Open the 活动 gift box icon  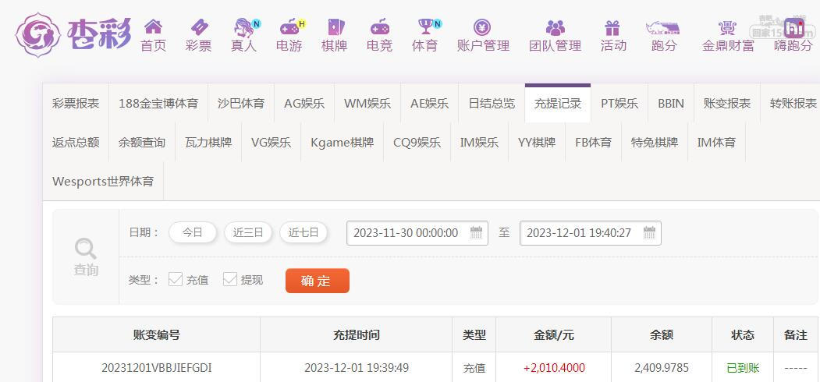612,27
